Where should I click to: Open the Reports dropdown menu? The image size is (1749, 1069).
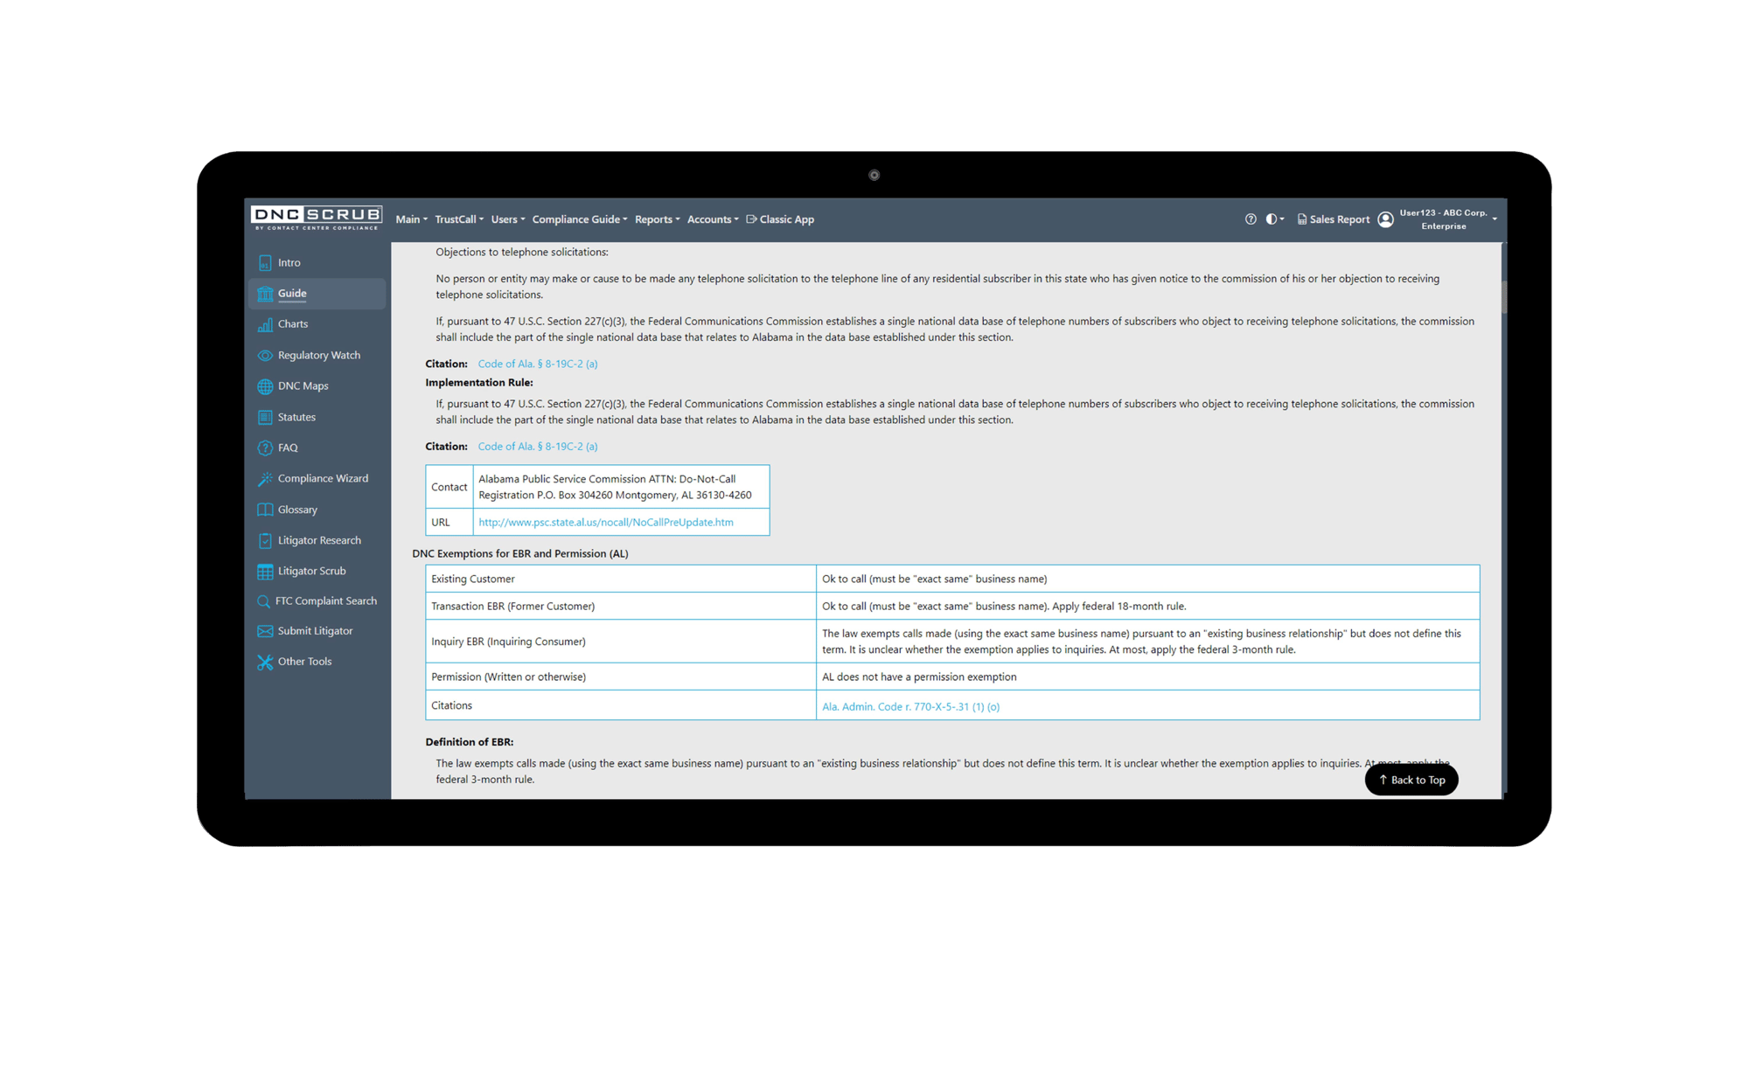(656, 219)
